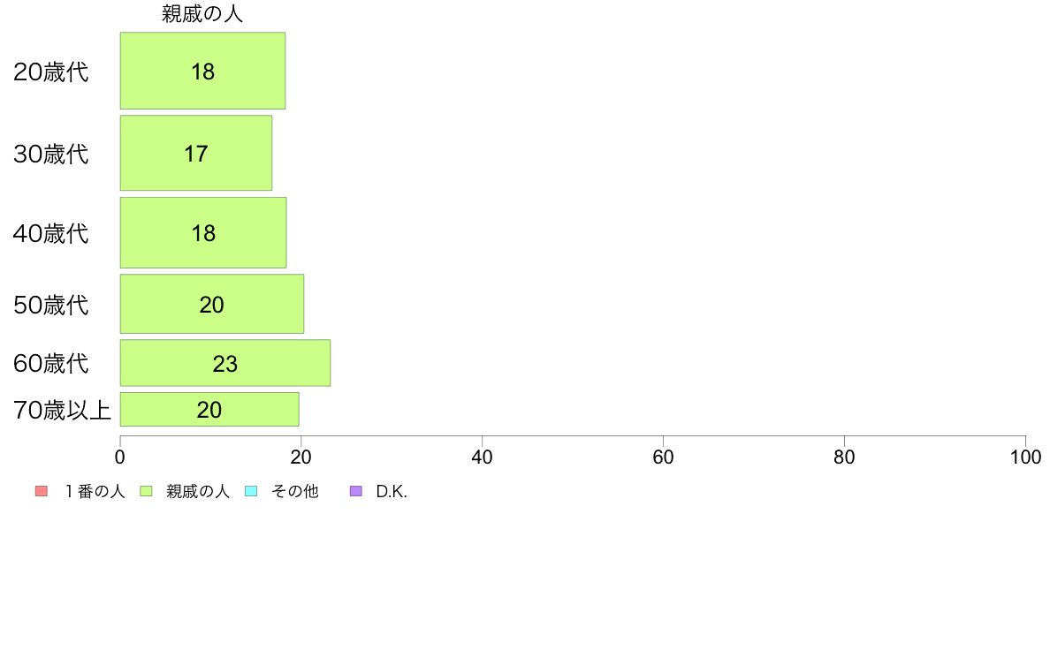Click the cyan その他 legend swatch
1050x650 pixels.
pos(251,491)
